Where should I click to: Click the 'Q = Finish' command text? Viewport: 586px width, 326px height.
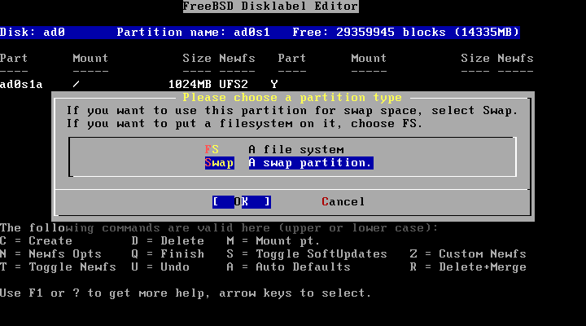pos(168,254)
